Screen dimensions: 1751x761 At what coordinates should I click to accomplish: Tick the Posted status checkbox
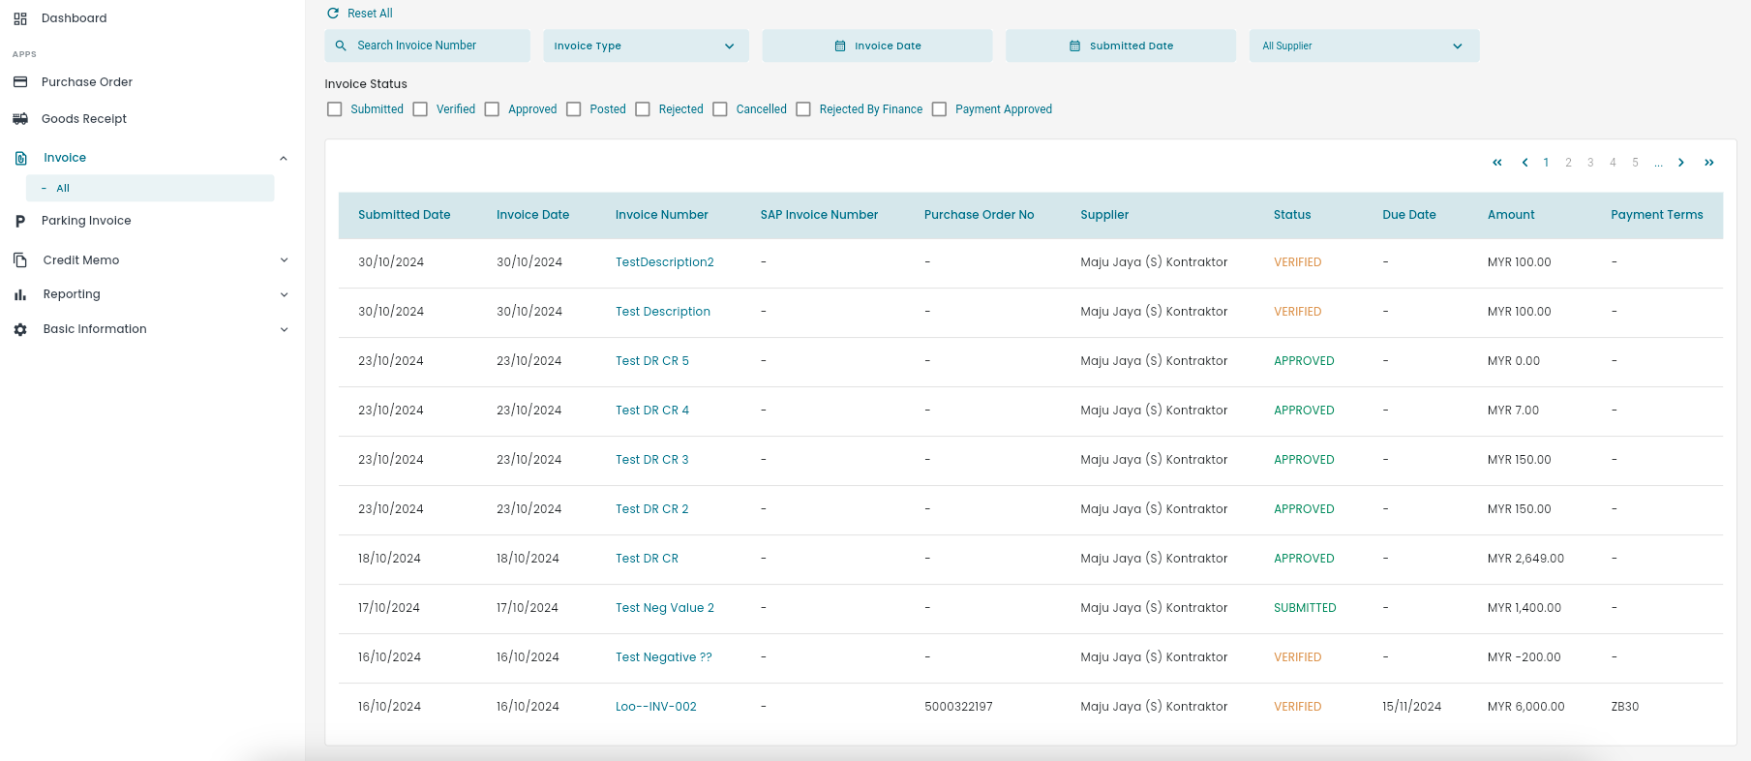coord(574,109)
